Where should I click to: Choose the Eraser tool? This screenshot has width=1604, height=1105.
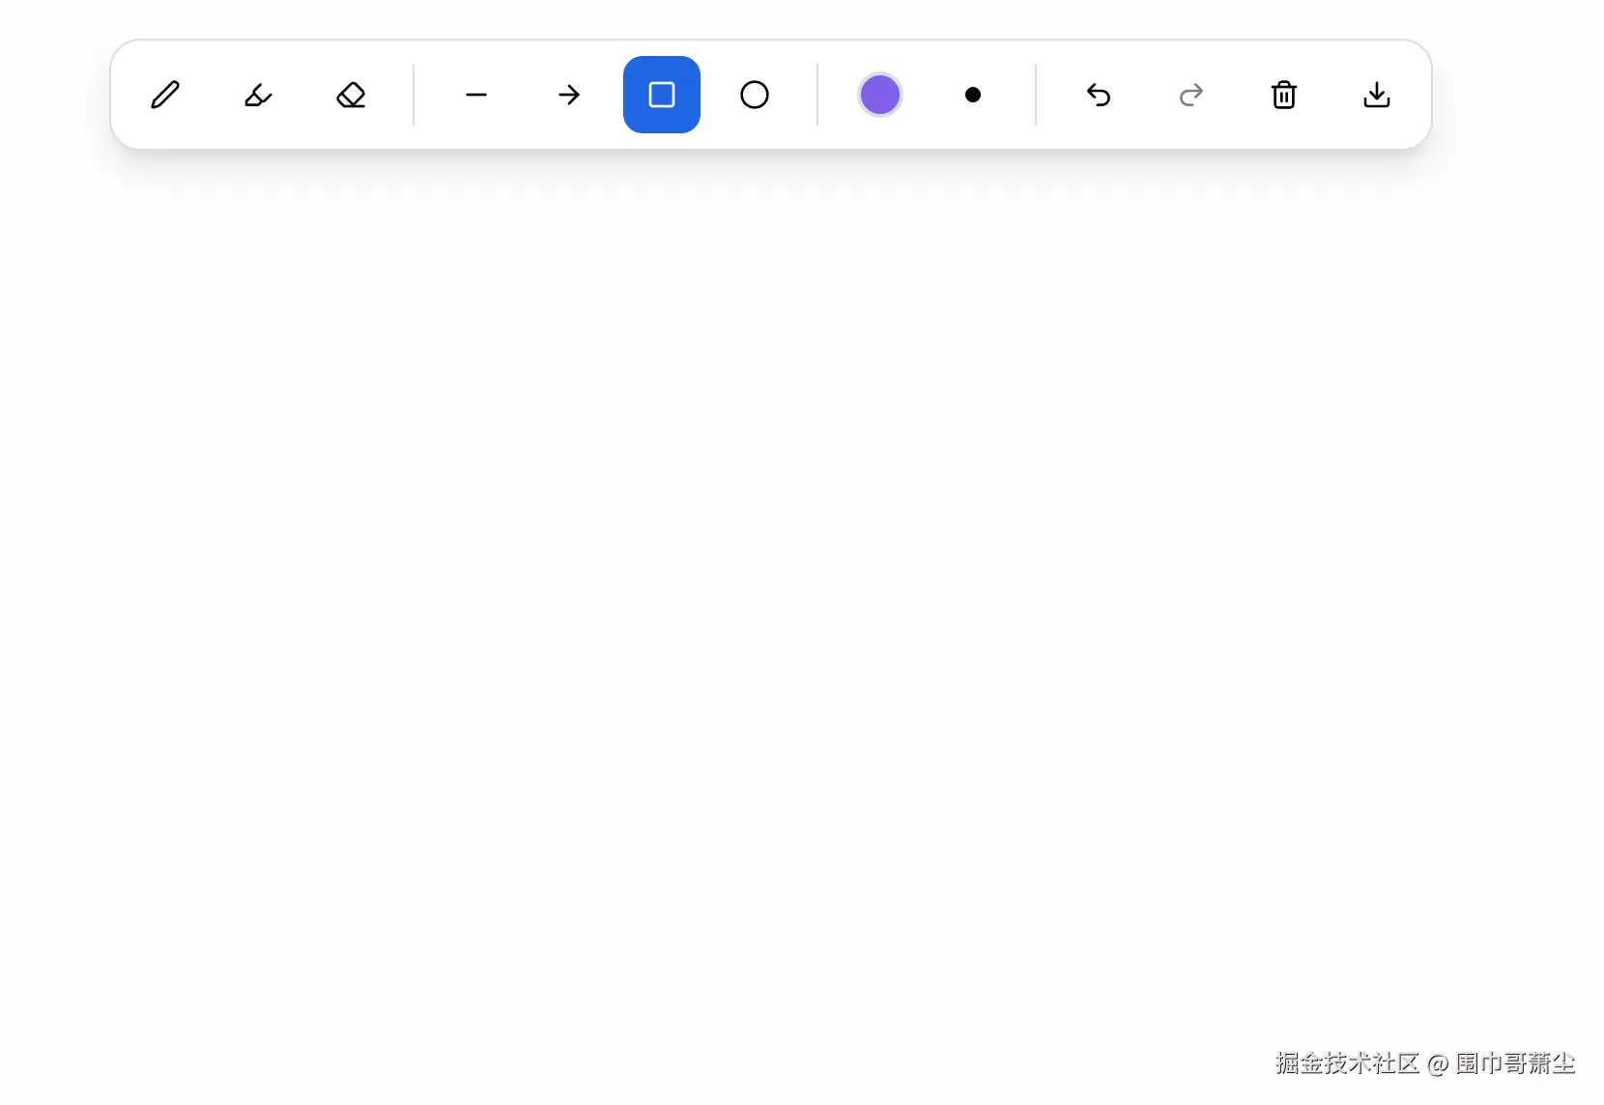[351, 95]
